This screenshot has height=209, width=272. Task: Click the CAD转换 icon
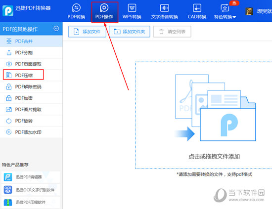[x=197, y=8]
